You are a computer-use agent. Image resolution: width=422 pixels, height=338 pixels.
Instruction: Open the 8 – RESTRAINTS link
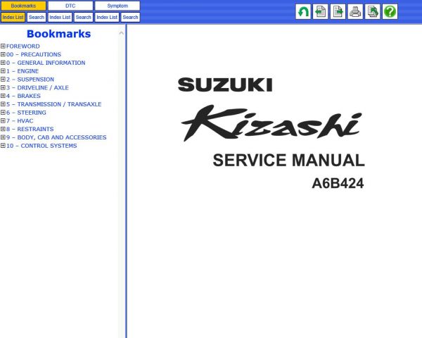[x=30, y=129]
